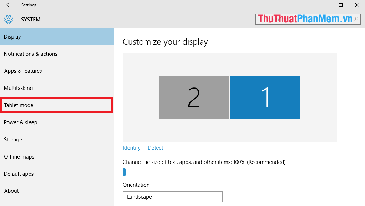
Task: Select monitor 2 in the display diagram
Action: (x=194, y=97)
